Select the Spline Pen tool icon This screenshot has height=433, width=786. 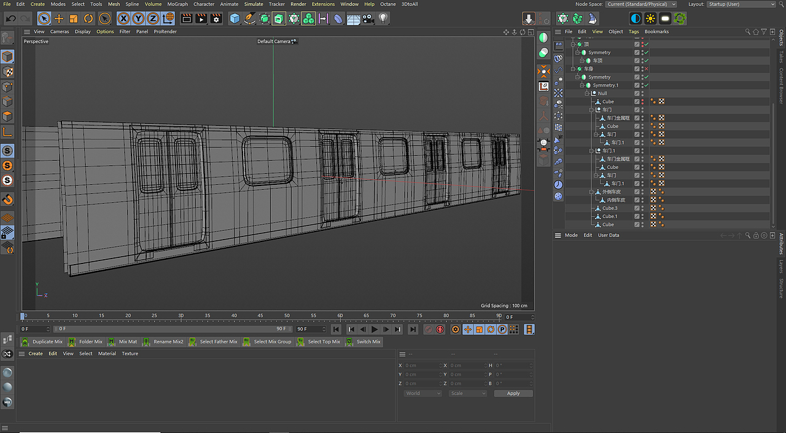(249, 18)
